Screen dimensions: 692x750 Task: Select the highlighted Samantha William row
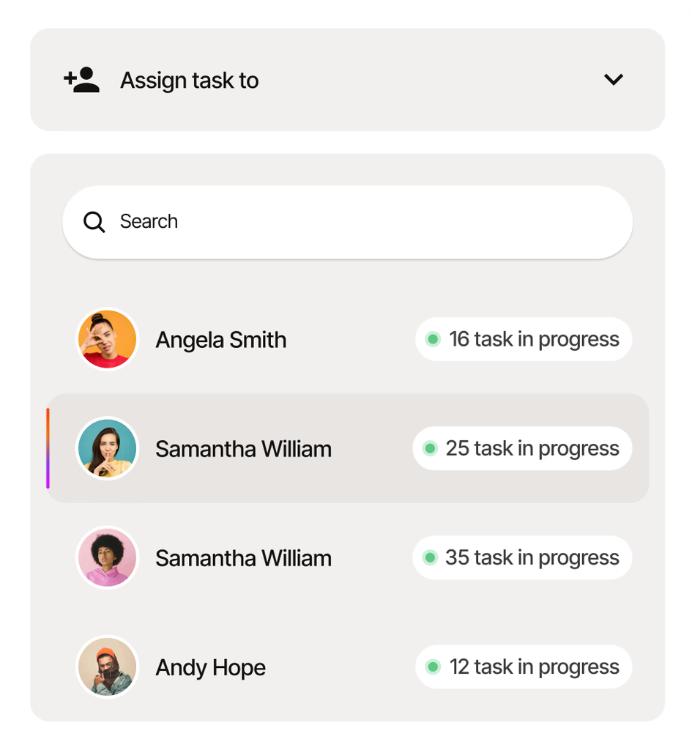pyautogui.click(x=348, y=448)
